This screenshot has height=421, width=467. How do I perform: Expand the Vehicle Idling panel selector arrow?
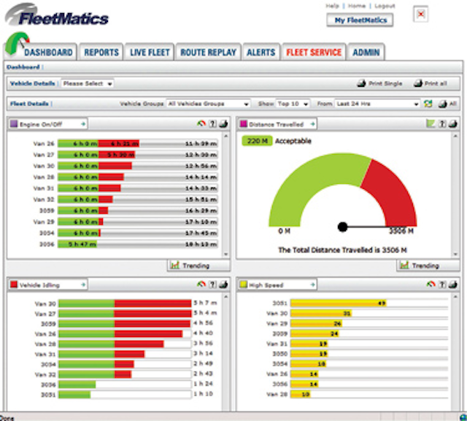83,285
